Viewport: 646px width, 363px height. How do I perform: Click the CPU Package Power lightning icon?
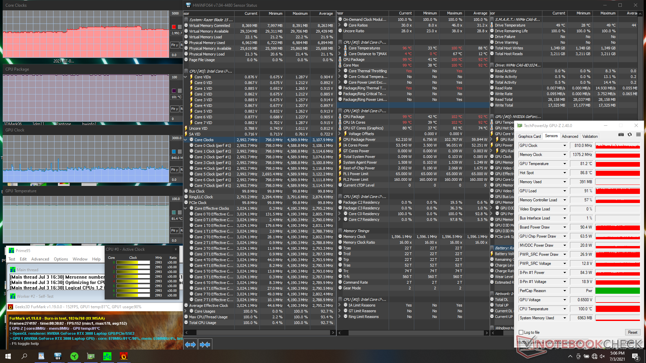(x=340, y=139)
